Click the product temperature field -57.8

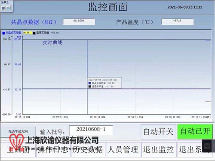click(177, 21)
